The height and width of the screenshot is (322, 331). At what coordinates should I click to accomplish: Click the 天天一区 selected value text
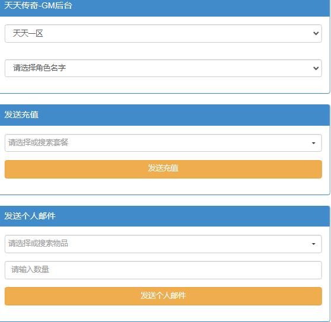pyautogui.click(x=28, y=33)
